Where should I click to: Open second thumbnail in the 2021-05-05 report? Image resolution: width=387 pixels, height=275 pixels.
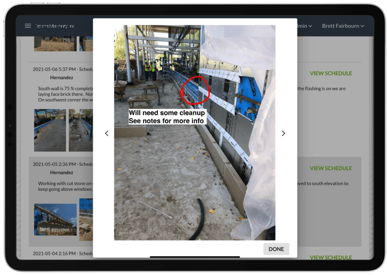coord(86,219)
